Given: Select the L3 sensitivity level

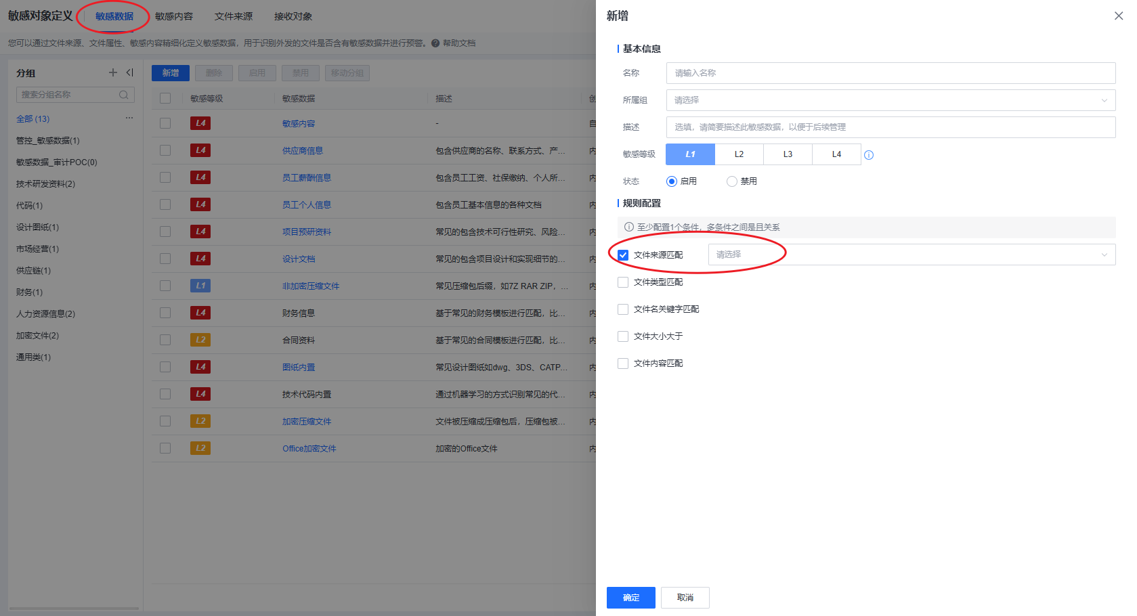Looking at the screenshot, I should click(788, 154).
